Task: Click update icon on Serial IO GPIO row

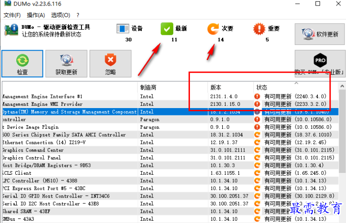Action: pos(257,196)
